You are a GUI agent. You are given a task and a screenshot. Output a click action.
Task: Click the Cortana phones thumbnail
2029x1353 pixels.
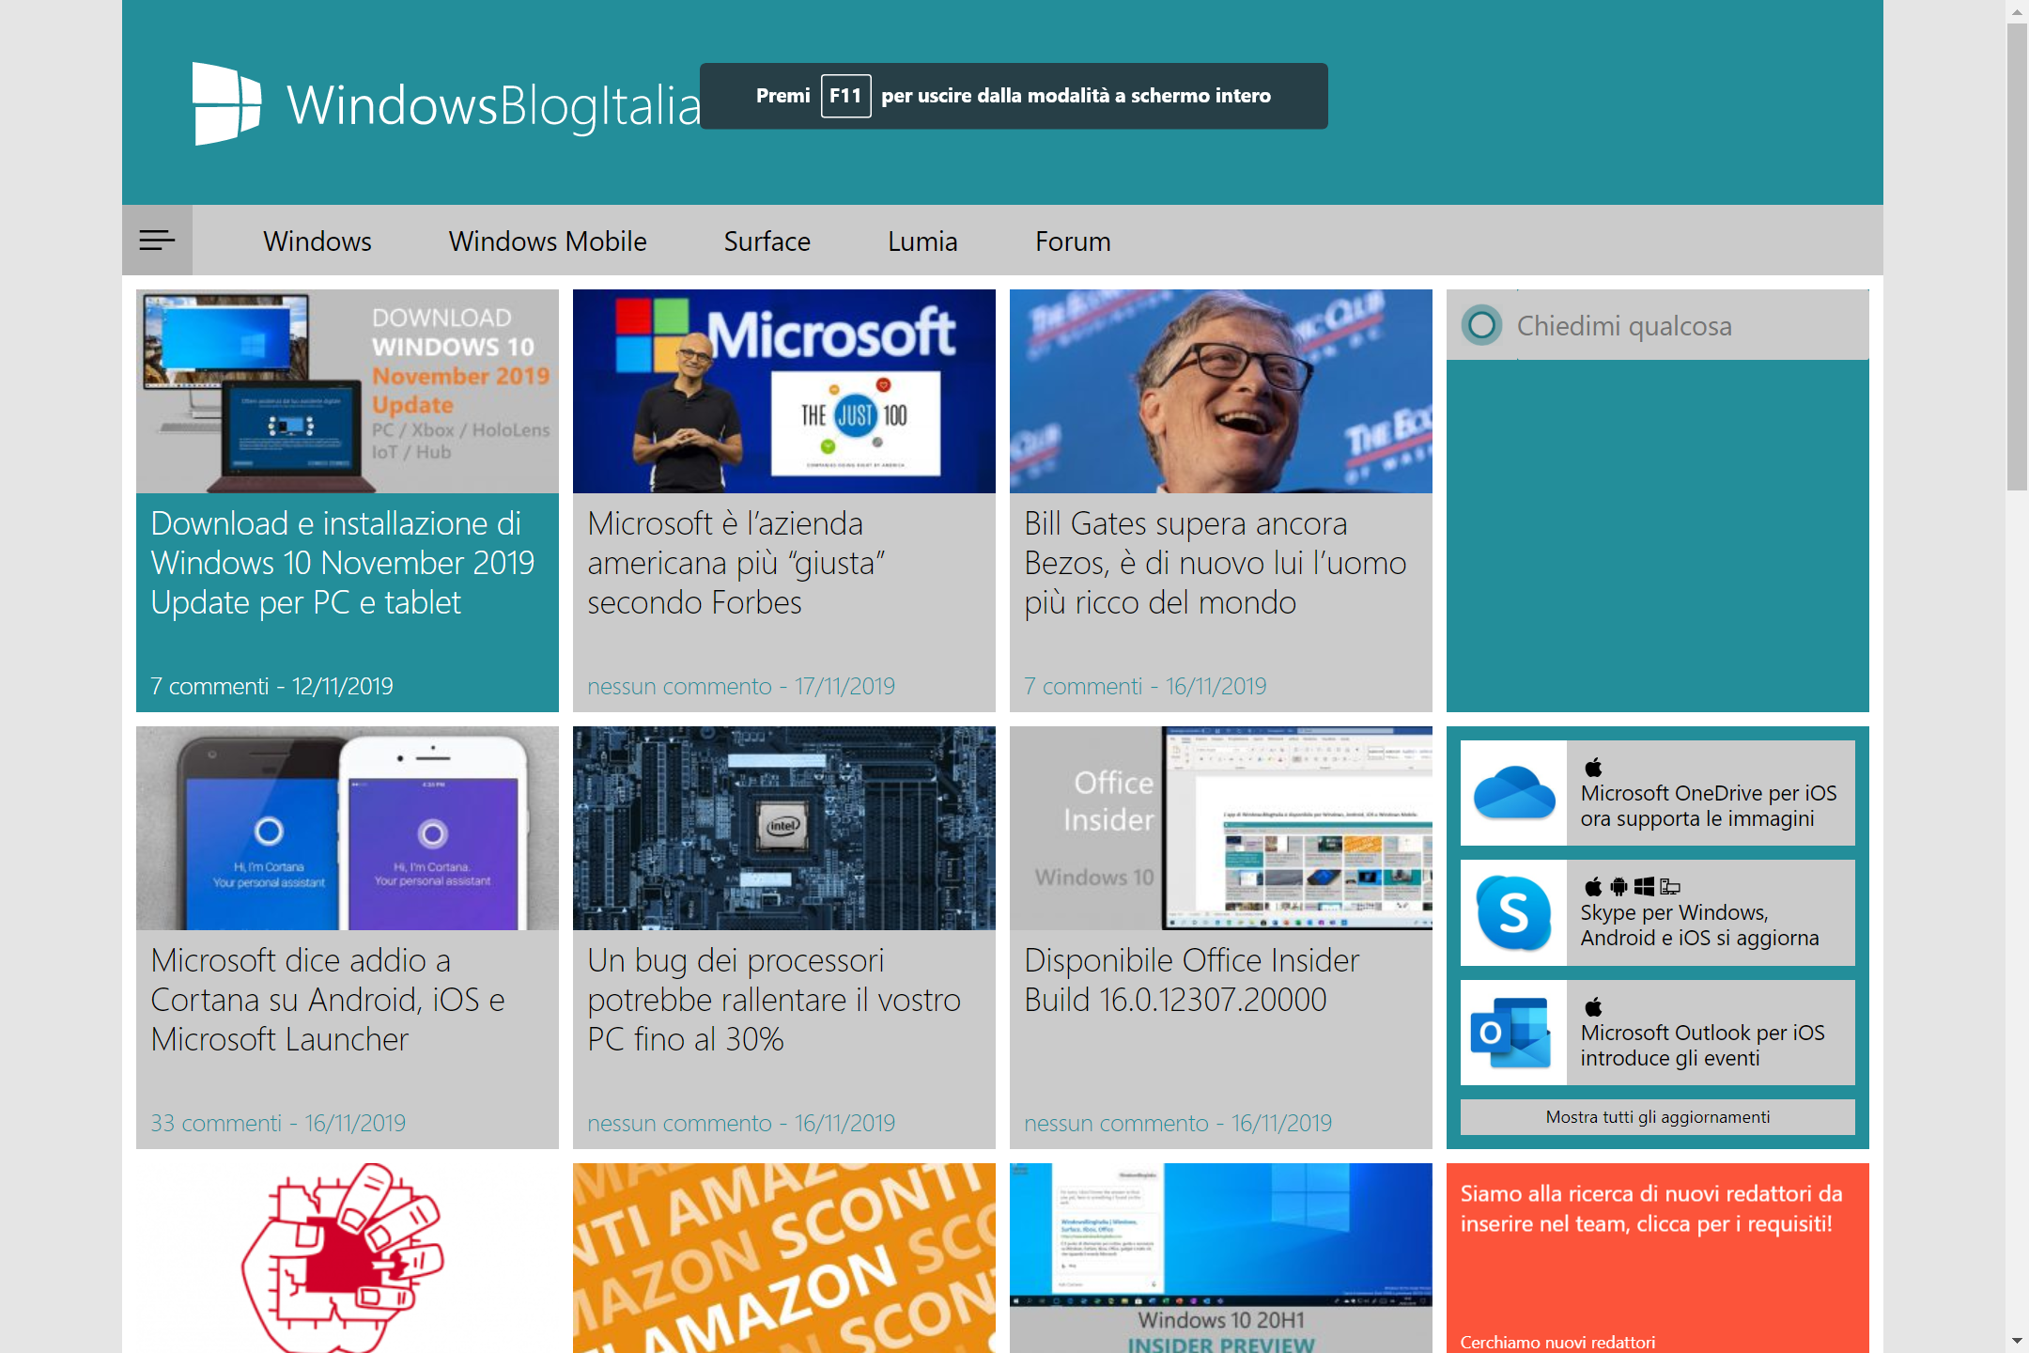point(348,828)
